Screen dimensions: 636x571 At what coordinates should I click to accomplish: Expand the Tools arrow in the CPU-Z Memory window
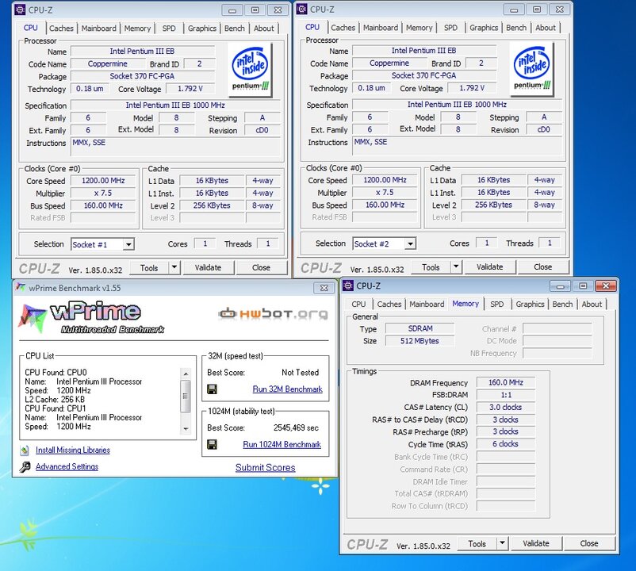[502, 543]
